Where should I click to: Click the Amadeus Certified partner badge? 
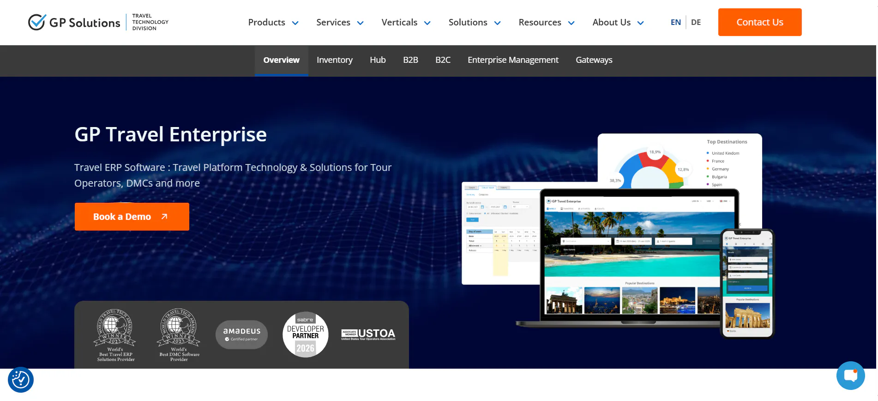point(241,334)
